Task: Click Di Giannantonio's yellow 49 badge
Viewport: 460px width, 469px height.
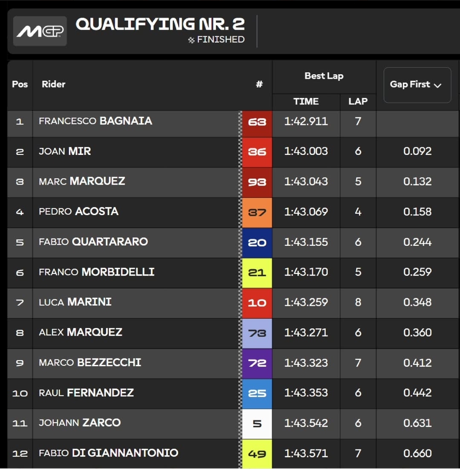Action: click(257, 454)
